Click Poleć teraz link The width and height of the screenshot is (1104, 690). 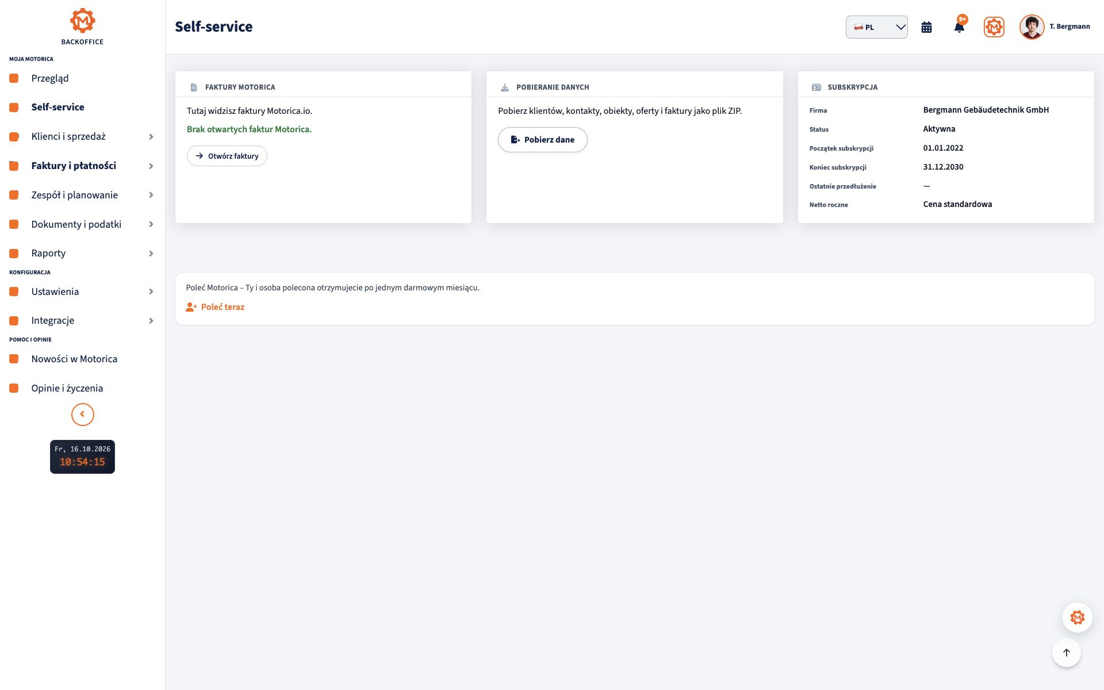pyautogui.click(x=215, y=307)
